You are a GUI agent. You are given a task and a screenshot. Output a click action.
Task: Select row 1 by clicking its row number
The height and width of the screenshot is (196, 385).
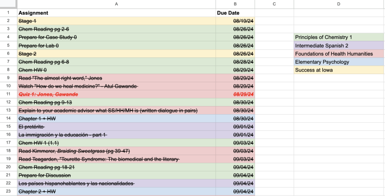pyautogui.click(x=8, y=13)
